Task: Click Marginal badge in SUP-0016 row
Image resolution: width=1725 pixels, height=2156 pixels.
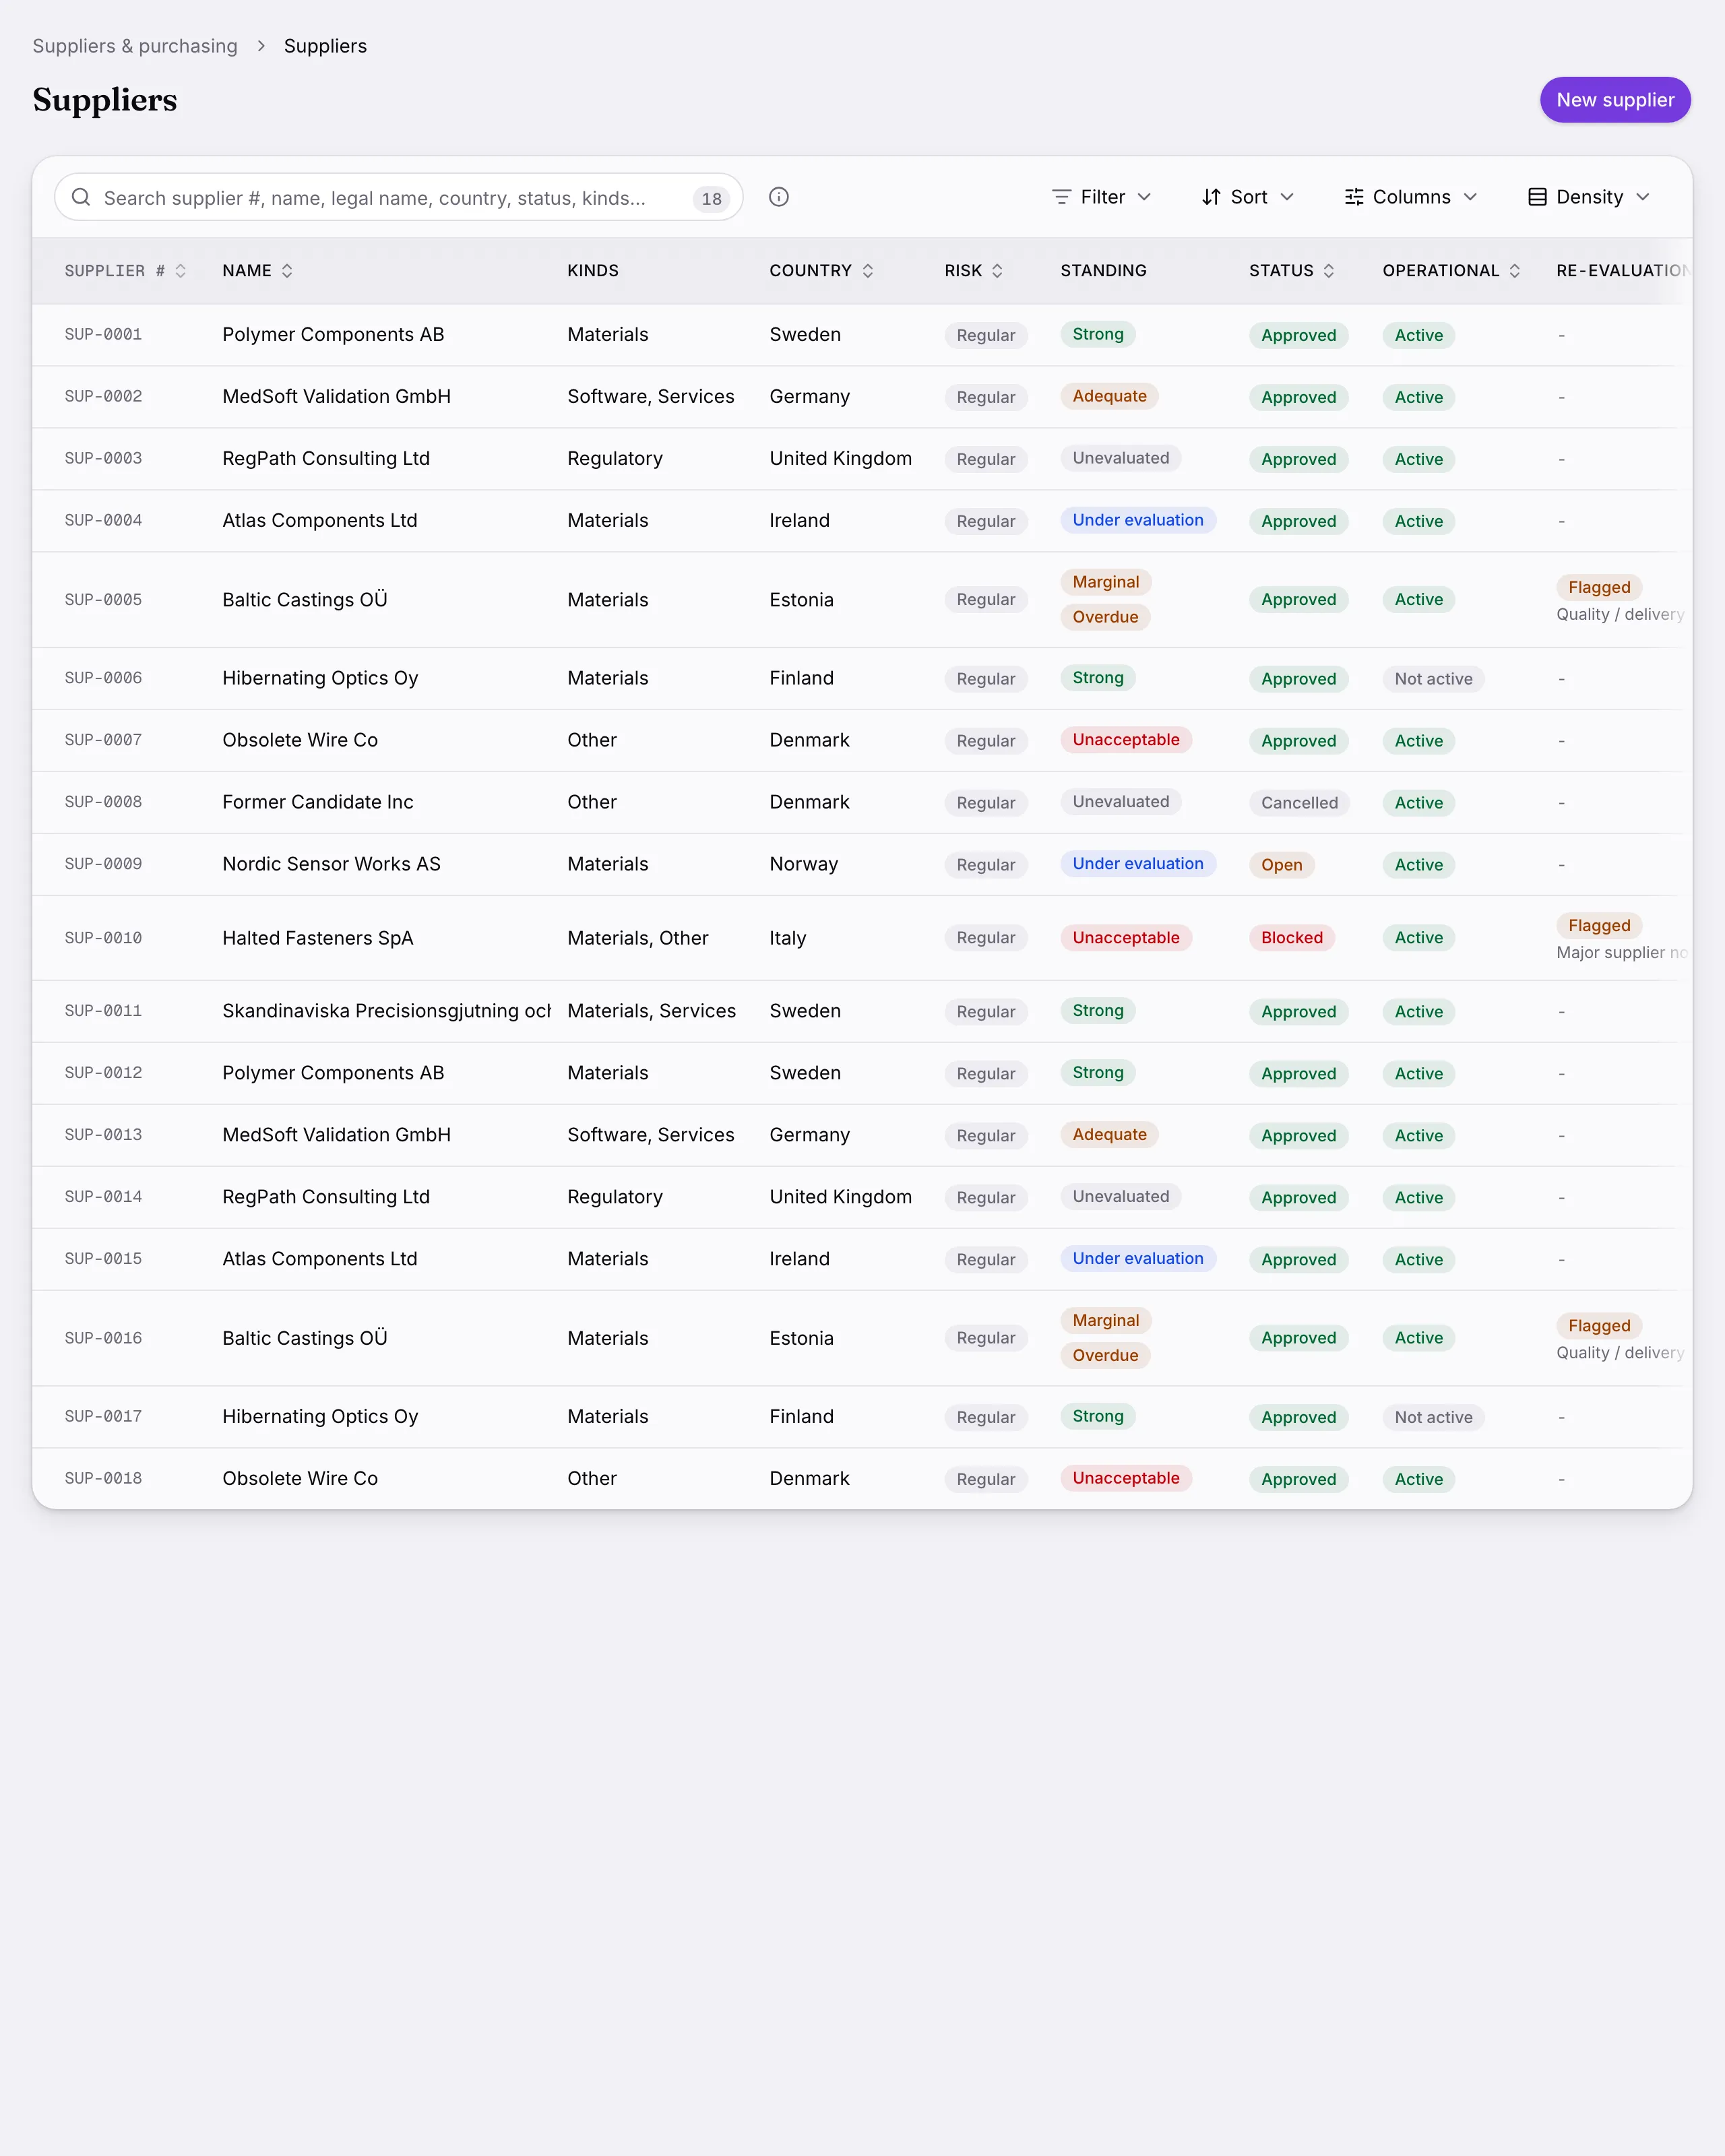Action: pyautogui.click(x=1105, y=1320)
